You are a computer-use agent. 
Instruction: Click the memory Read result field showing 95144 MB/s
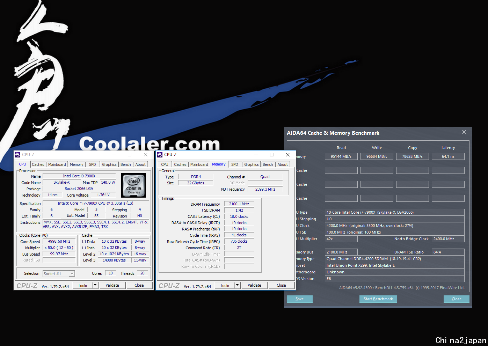pyautogui.click(x=341, y=156)
